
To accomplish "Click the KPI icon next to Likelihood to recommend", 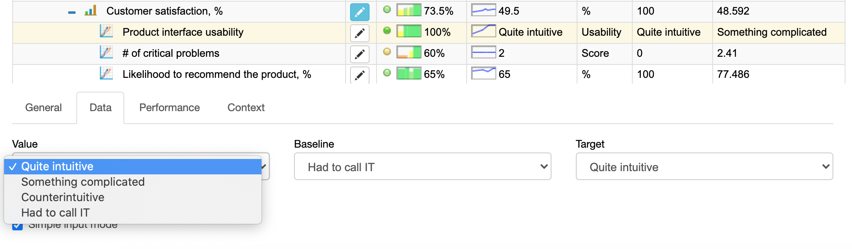I will pyautogui.click(x=106, y=73).
